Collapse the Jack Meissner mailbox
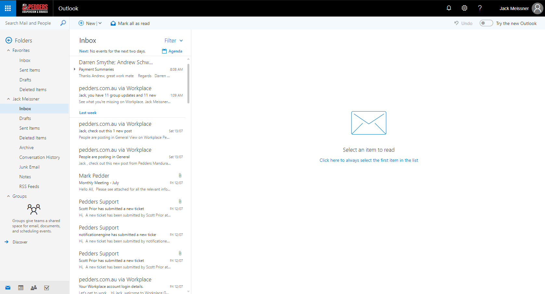 [x=8, y=99]
